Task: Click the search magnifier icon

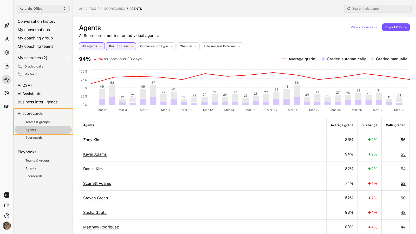Action: pyautogui.click(x=349, y=9)
